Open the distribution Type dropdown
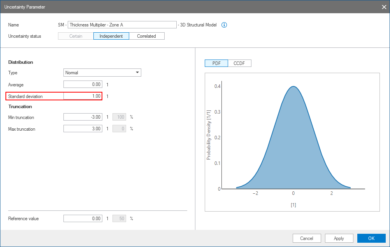 pyautogui.click(x=102, y=73)
